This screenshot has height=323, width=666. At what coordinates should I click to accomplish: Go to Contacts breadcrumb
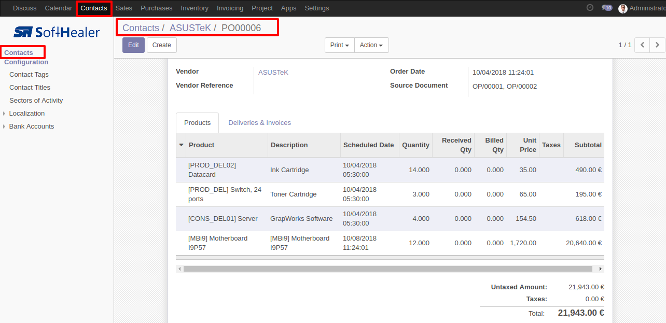click(141, 28)
